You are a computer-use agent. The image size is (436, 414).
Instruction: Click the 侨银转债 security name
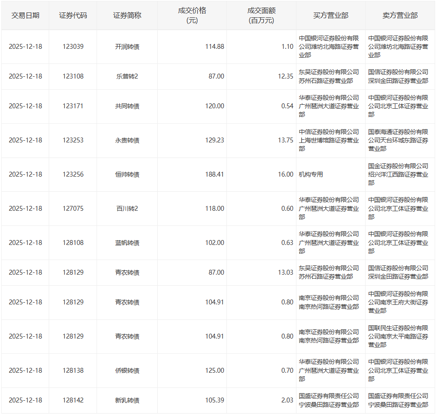127,371
